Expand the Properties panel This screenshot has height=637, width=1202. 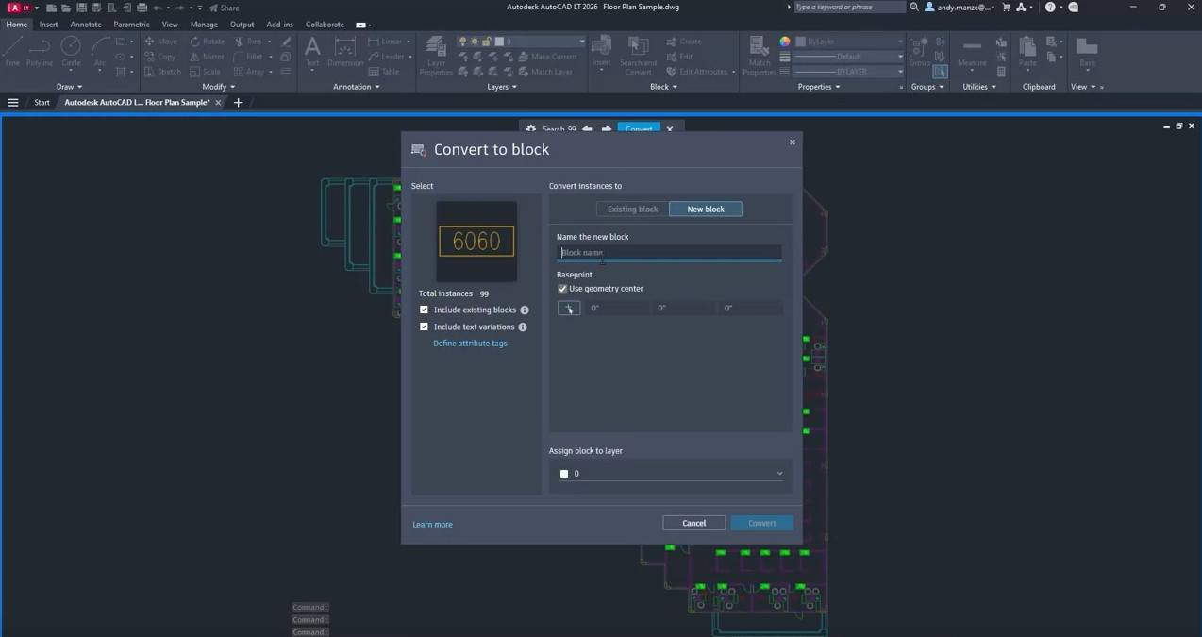[x=818, y=87]
